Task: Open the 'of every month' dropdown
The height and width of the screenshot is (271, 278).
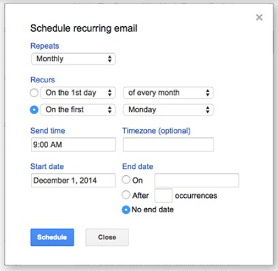Action: click(168, 93)
